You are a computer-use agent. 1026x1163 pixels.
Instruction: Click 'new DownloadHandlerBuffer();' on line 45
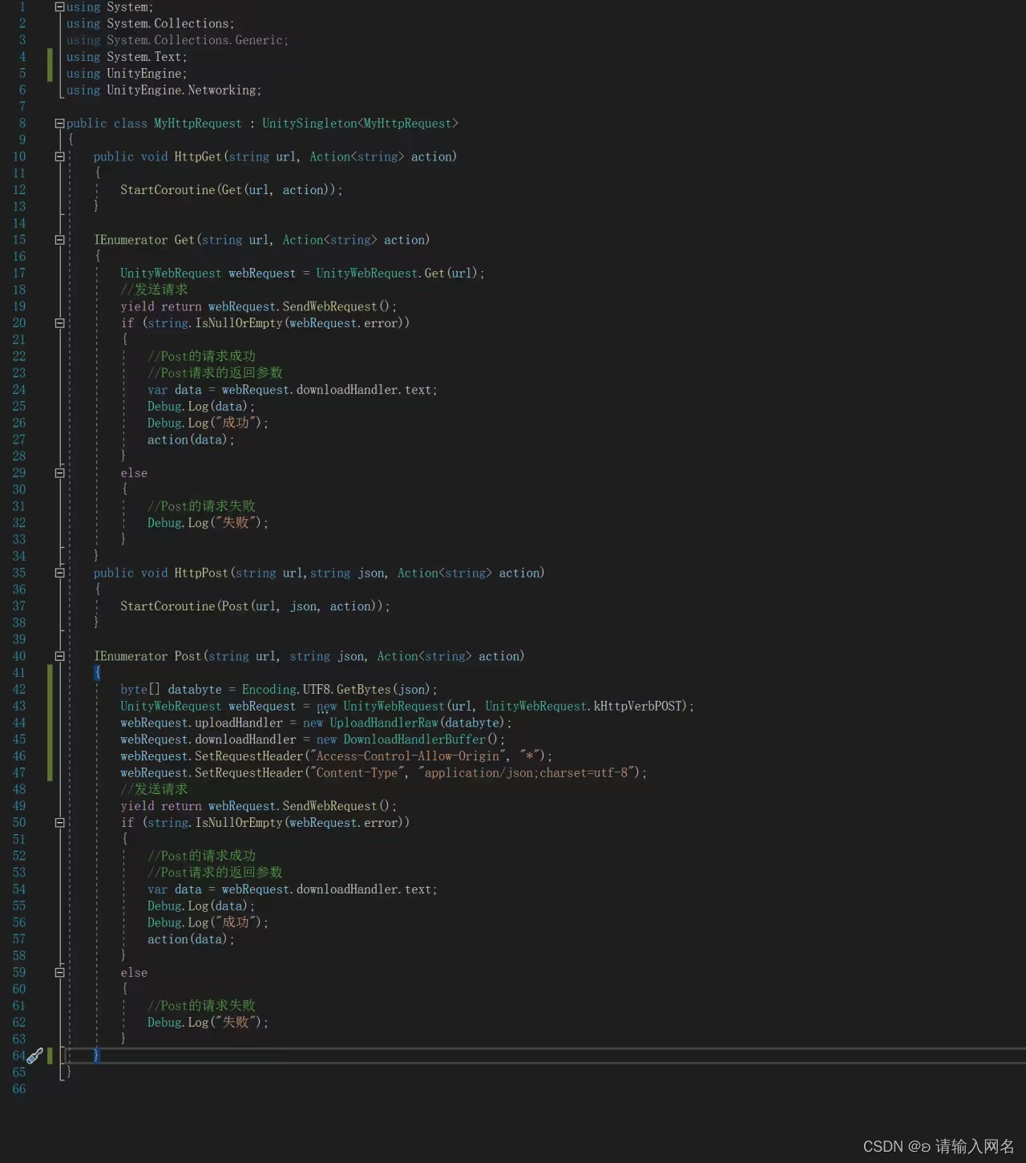point(410,740)
